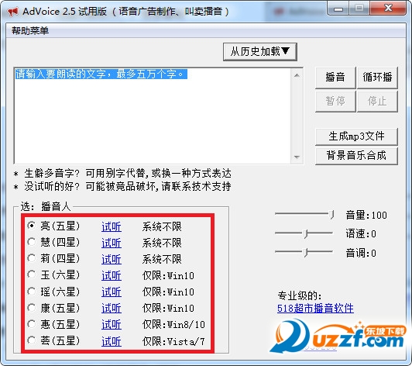Click the 循环播 loop play button
The width and height of the screenshot is (412, 366).
[377, 78]
